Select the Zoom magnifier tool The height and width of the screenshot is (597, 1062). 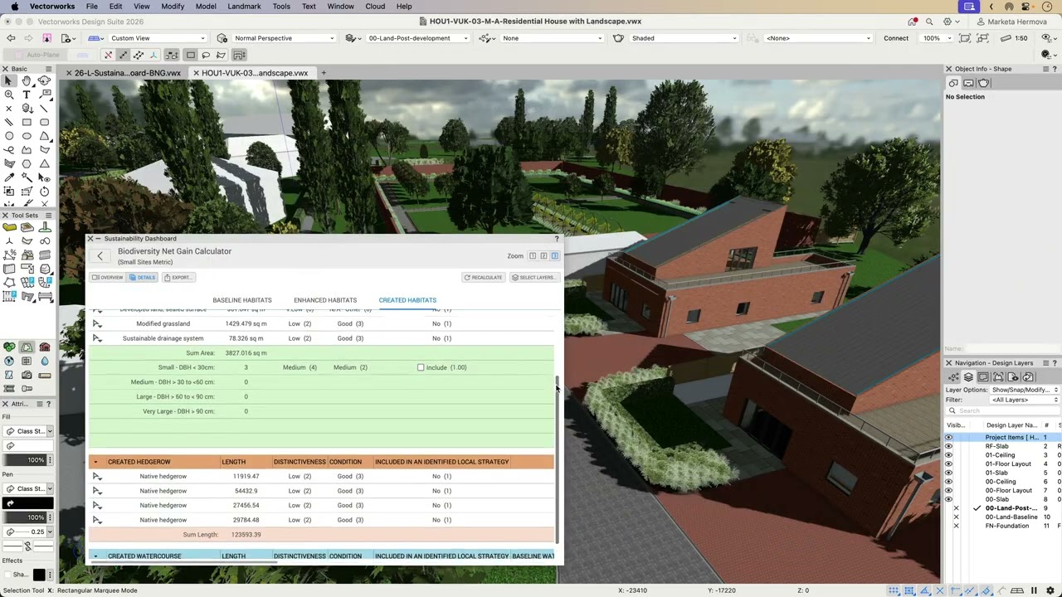(9, 95)
